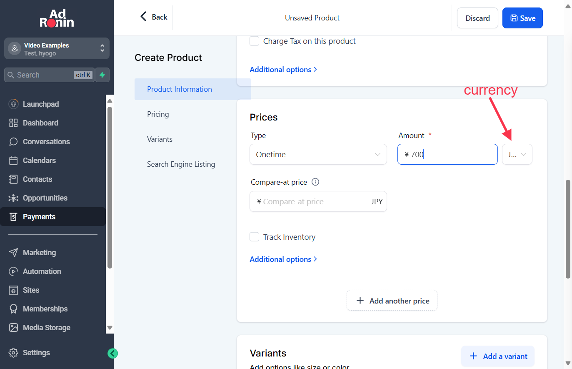
Task: Go to the Pricing section
Action: [158, 114]
